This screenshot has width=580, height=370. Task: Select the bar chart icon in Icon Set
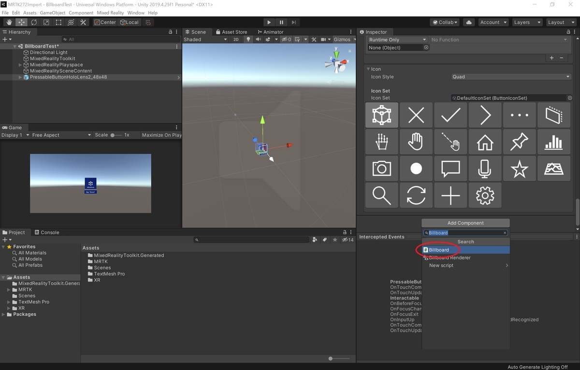click(553, 142)
